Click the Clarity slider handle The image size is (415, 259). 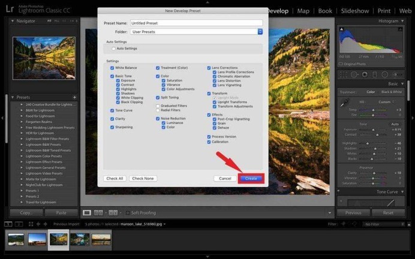374,173
